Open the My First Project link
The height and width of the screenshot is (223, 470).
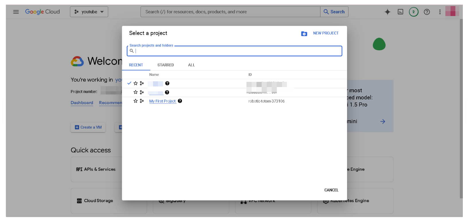point(162,101)
